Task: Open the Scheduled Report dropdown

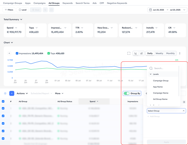Action: click(x=41, y=93)
